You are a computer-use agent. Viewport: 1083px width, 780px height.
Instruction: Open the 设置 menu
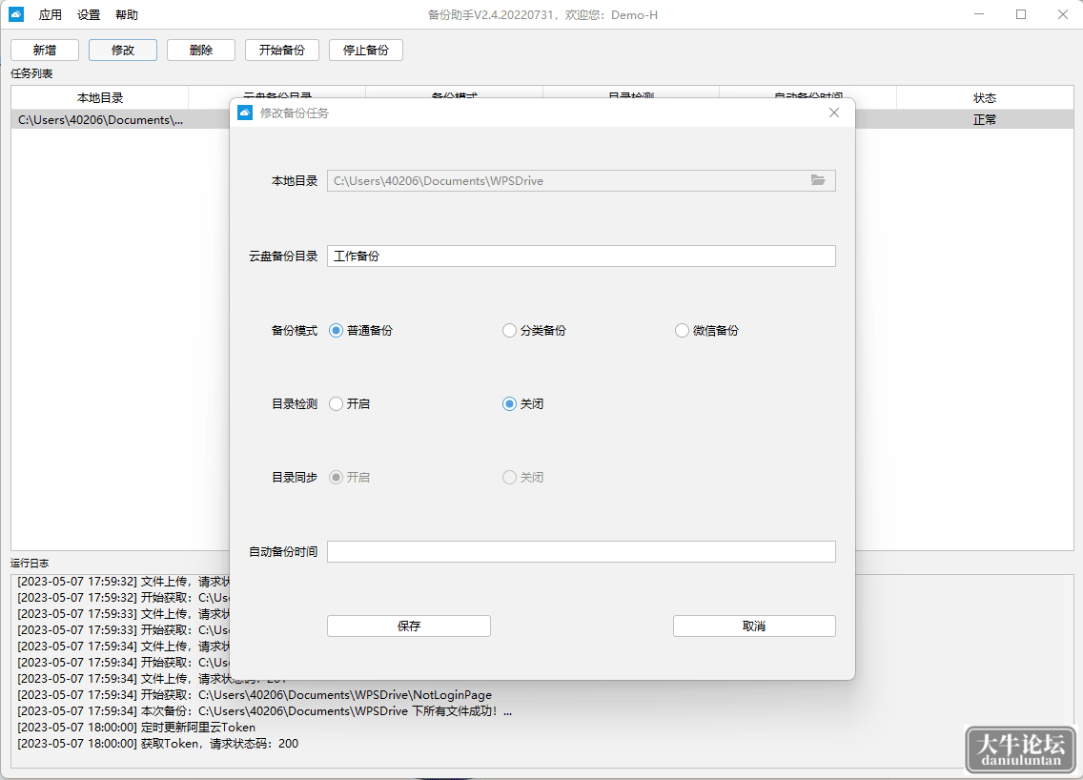click(x=89, y=14)
